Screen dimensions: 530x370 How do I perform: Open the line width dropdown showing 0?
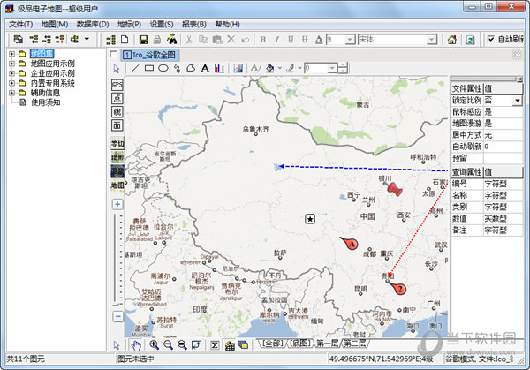tap(332, 68)
